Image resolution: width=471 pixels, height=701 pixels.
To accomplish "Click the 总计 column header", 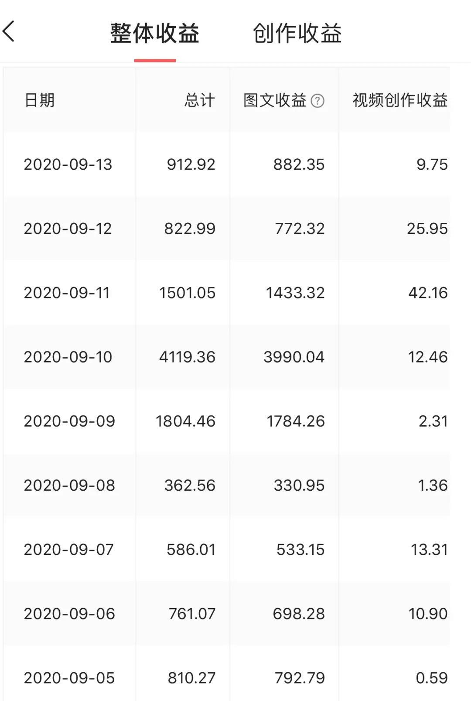I will pyautogui.click(x=199, y=100).
